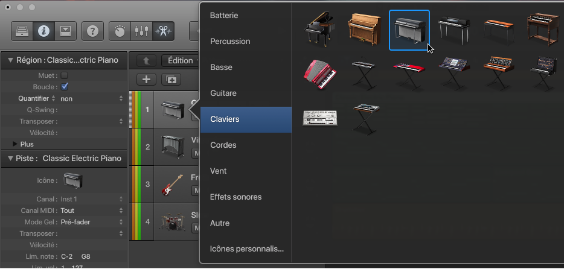564x269 pixels.
Task: Open the Canal MIDI Tout dropdown
Action: click(92, 210)
